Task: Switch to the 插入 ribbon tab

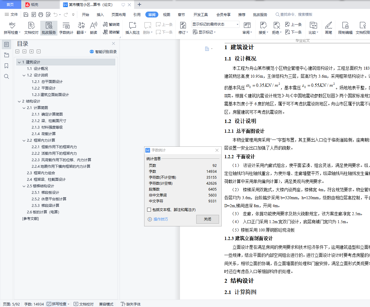Action: [x=100, y=15]
